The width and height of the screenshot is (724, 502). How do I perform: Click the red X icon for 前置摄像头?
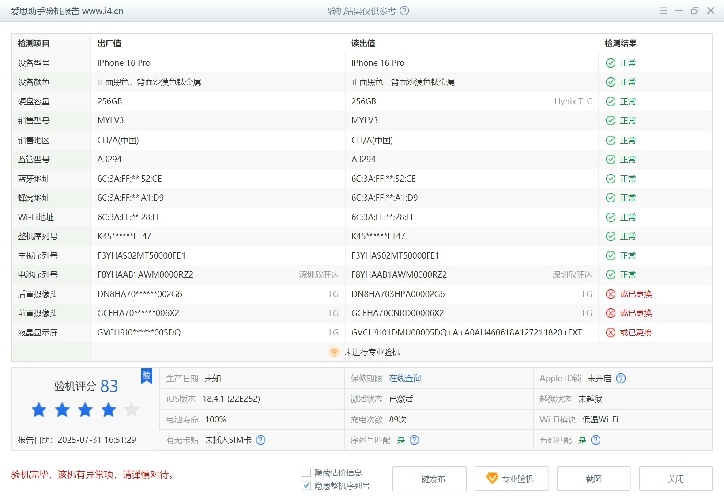tap(611, 313)
